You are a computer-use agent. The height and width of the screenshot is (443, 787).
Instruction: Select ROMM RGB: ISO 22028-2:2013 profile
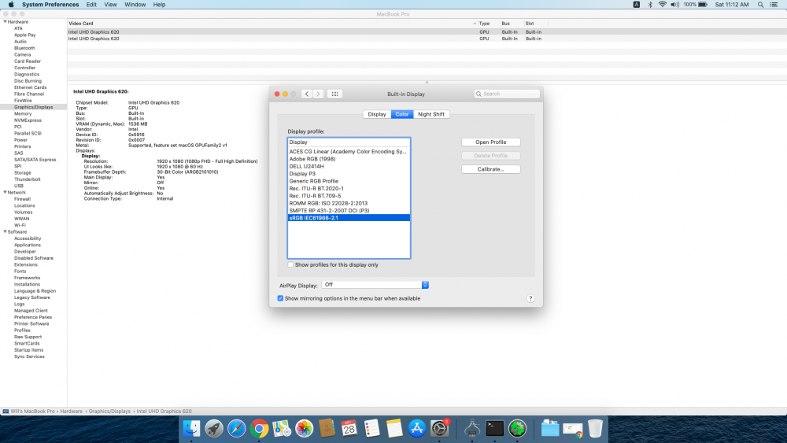[349, 203]
